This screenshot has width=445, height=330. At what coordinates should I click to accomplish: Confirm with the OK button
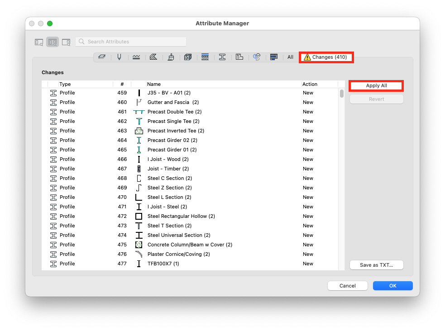pyautogui.click(x=393, y=286)
